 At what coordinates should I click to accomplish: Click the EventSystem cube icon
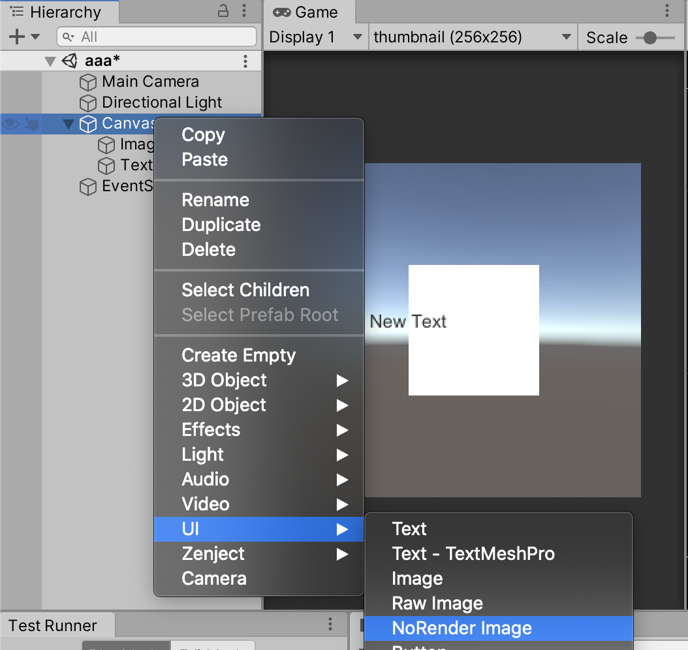coord(87,187)
